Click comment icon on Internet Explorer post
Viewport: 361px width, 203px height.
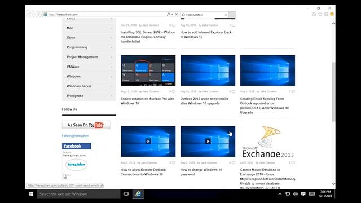point(234,25)
